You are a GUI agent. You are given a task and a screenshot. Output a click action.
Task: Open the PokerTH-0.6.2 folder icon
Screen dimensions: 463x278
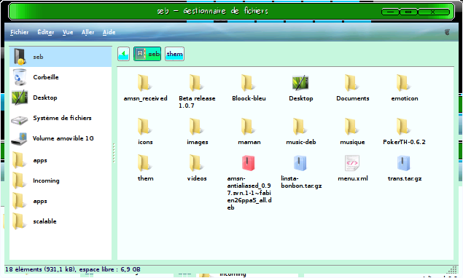(x=403, y=127)
